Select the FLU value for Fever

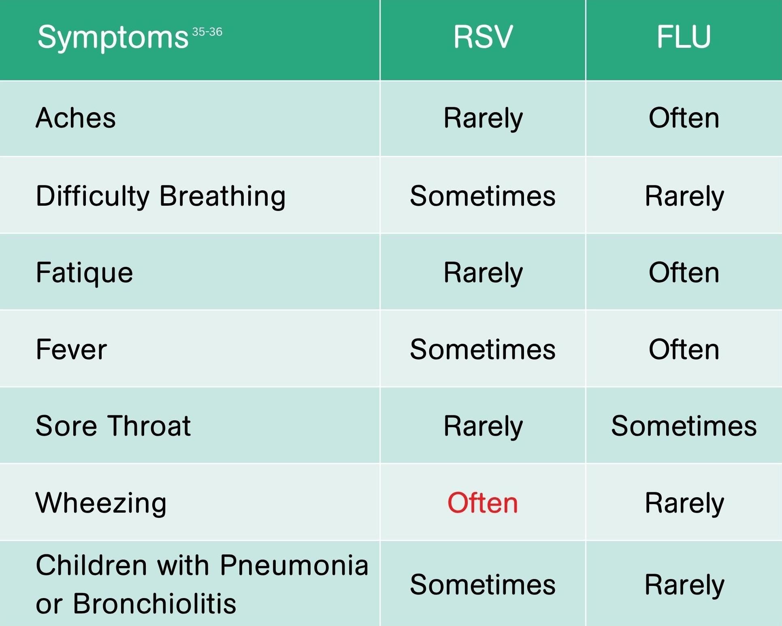pos(684,349)
